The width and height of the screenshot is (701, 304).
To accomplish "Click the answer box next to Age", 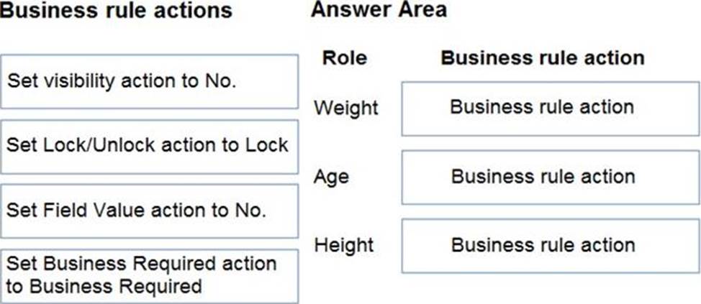I will pyautogui.click(x=542, y=177).
